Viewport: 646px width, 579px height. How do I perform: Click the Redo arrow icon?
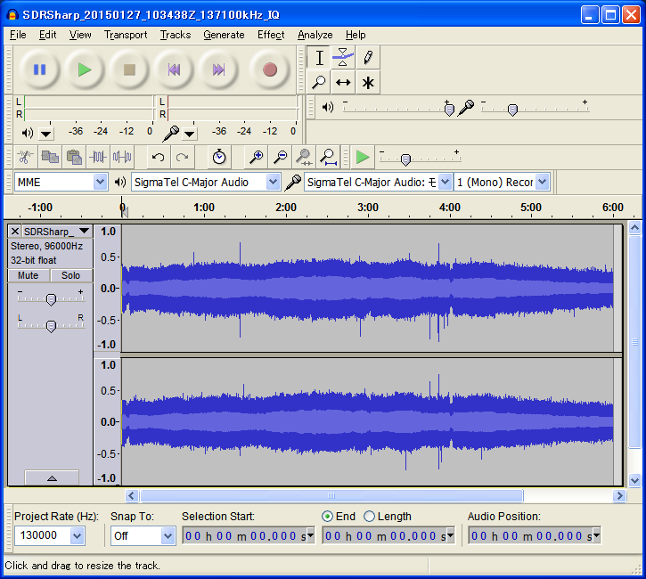[182, 157]
